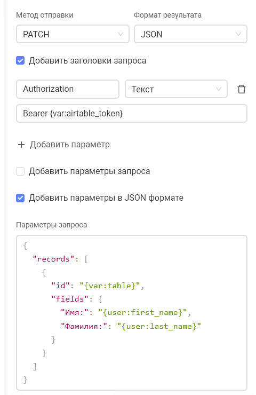The height and width of the screenshot is (395, 256).
Task: Open the Метод отправки PATCH dropdown
Action: point(73,34)
